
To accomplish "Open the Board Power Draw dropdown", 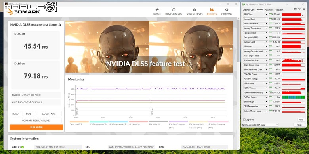I will [267, 65].
